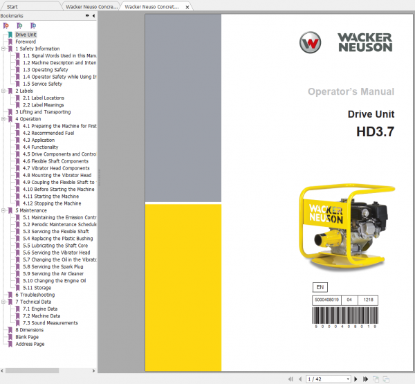Open bookmark 5.8 Servicing the Spark Plug
The height and width of the screenshot is (384, 415).
(x=53, y=266)
